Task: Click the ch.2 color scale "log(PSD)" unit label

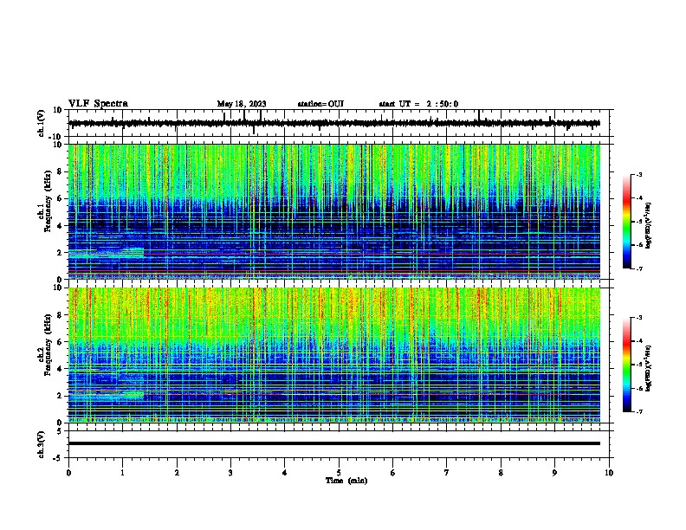Action: pos(649,368)
